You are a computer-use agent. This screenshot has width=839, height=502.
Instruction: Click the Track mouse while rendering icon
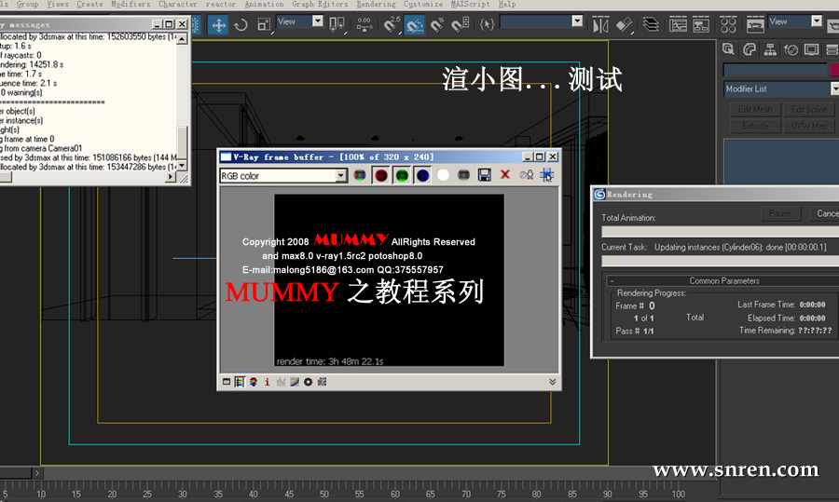[546, 175]
